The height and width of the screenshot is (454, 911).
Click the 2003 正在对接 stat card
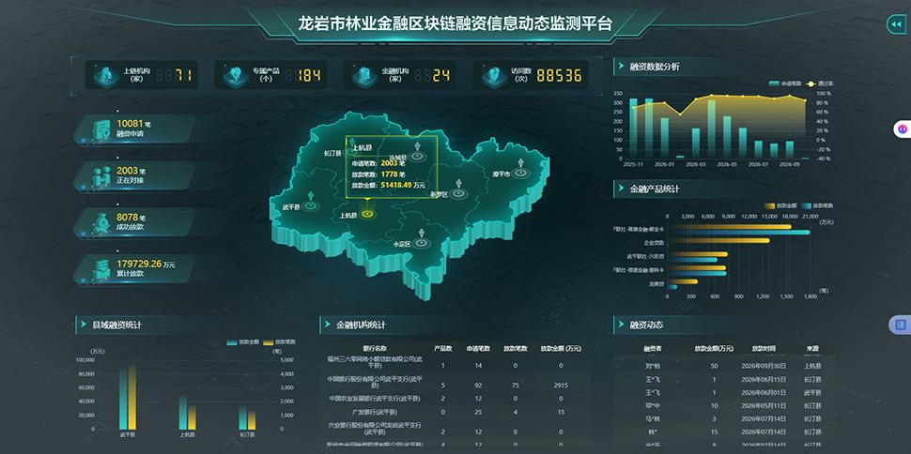(135, 176)
